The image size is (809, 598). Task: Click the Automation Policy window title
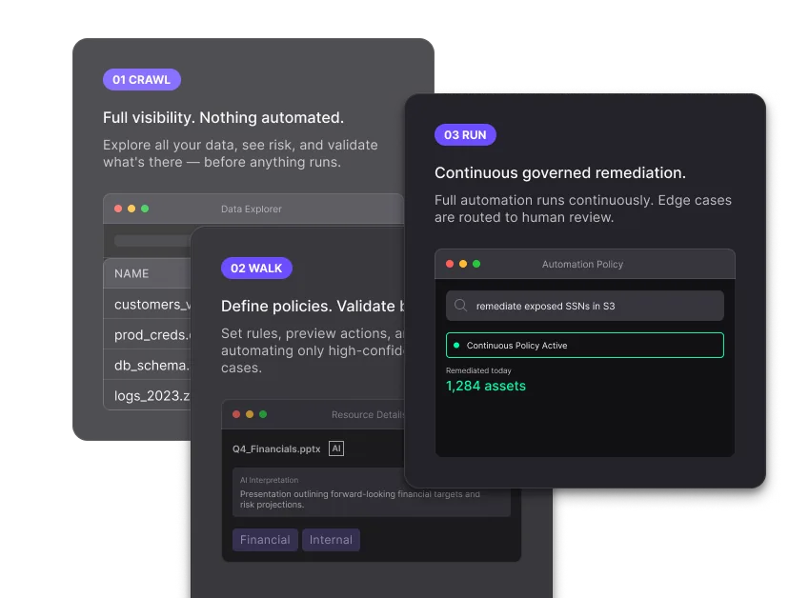coord(582,264)
